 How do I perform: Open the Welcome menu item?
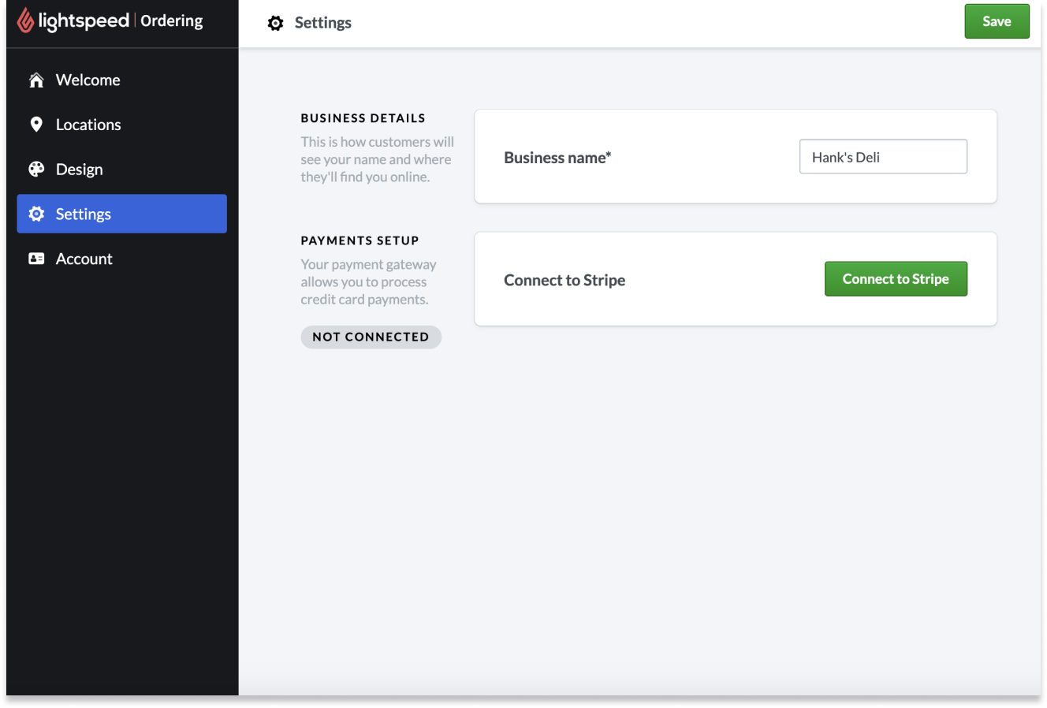pos(121,80)
